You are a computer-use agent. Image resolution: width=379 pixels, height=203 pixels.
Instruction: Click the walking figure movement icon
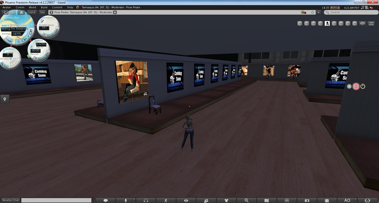(x=166, y=201)
